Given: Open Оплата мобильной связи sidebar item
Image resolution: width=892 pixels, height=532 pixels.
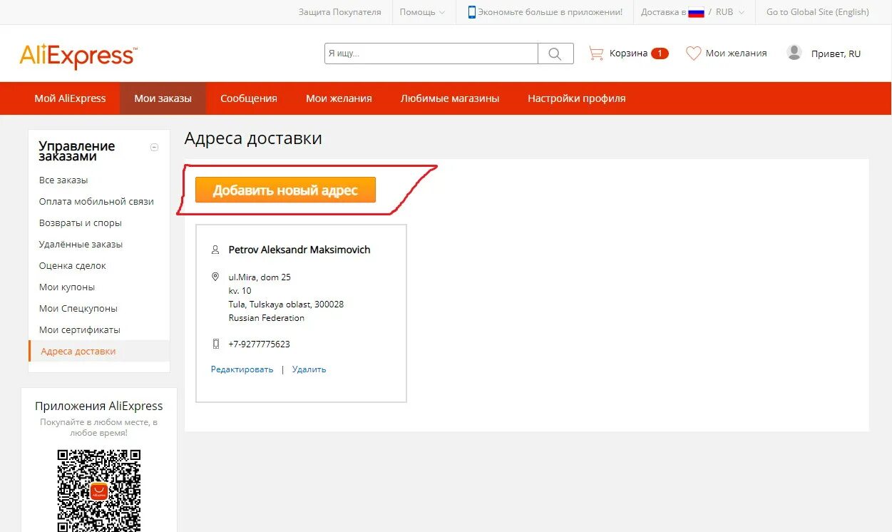Looking at the screenshot, I should [x=96, y=202].
